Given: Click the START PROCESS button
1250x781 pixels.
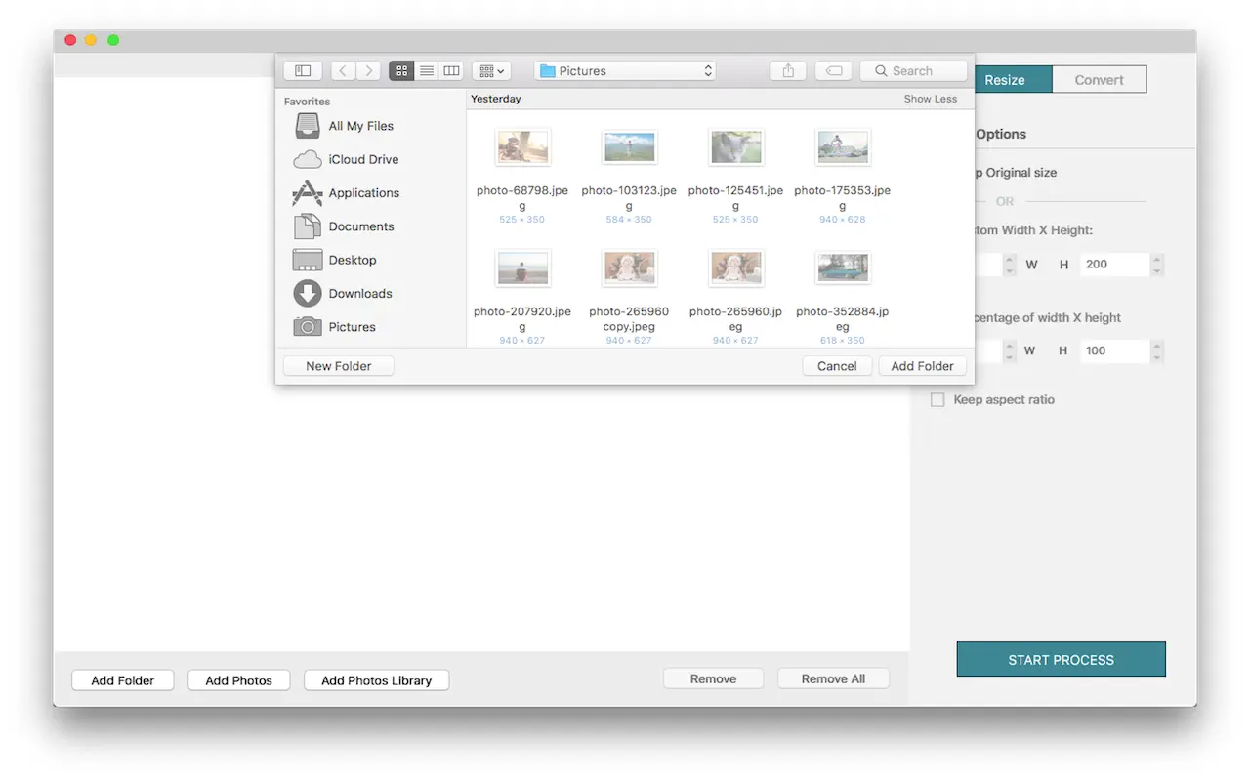Looking at the screenshot, I should [1061, 660].
